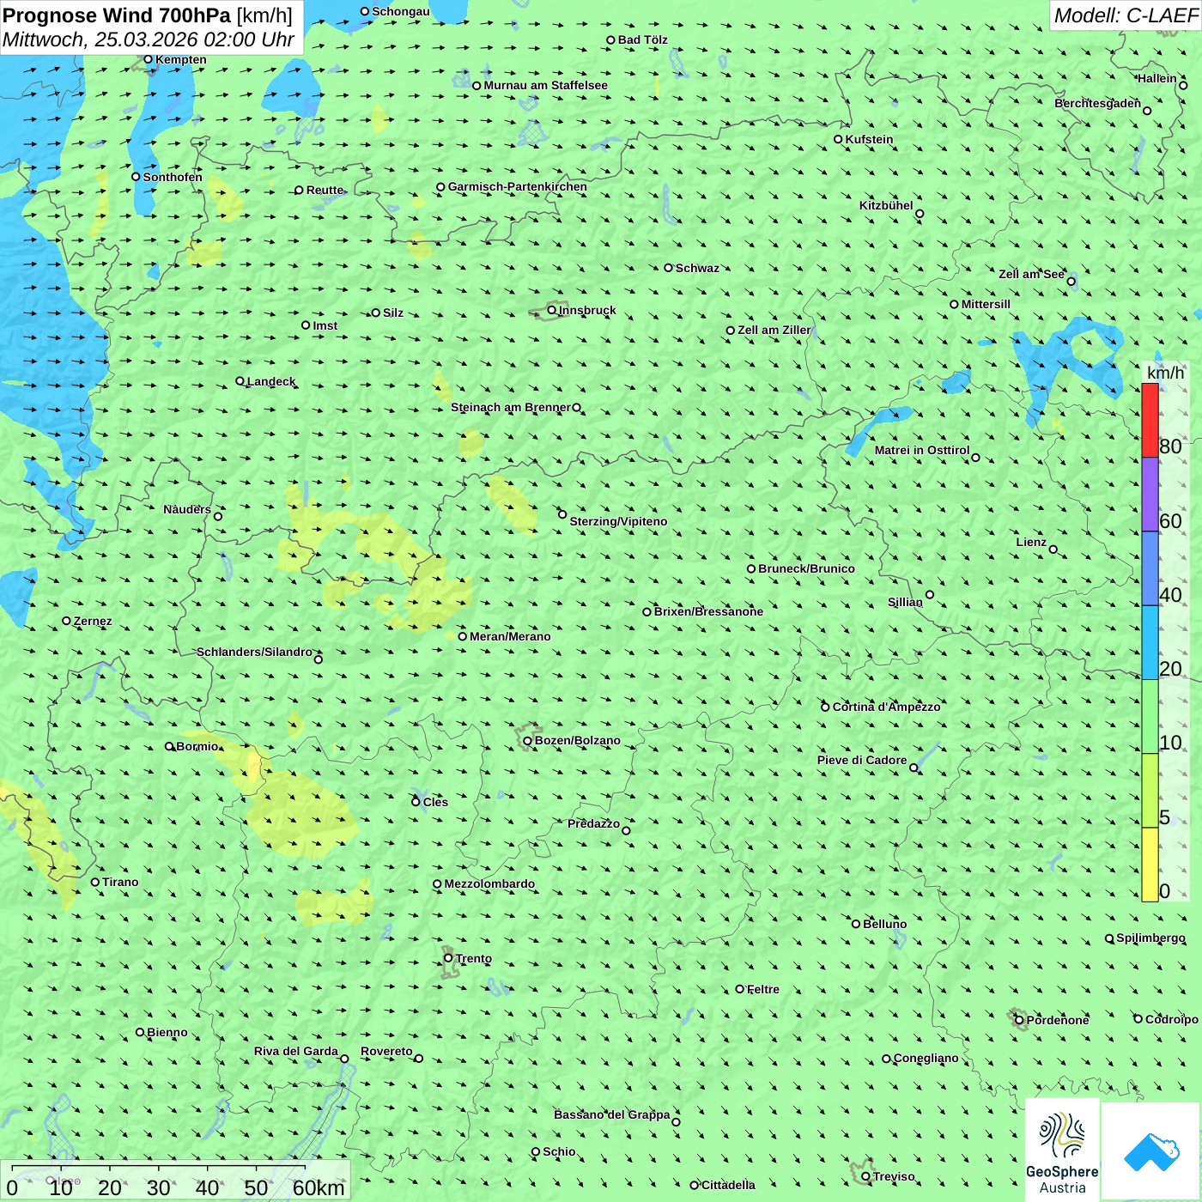The height and width of the screenshot is (1202, 1202).
Task: Select the red legend swatch above 80
Action: pyautogui.click(x=1150, y=420)
